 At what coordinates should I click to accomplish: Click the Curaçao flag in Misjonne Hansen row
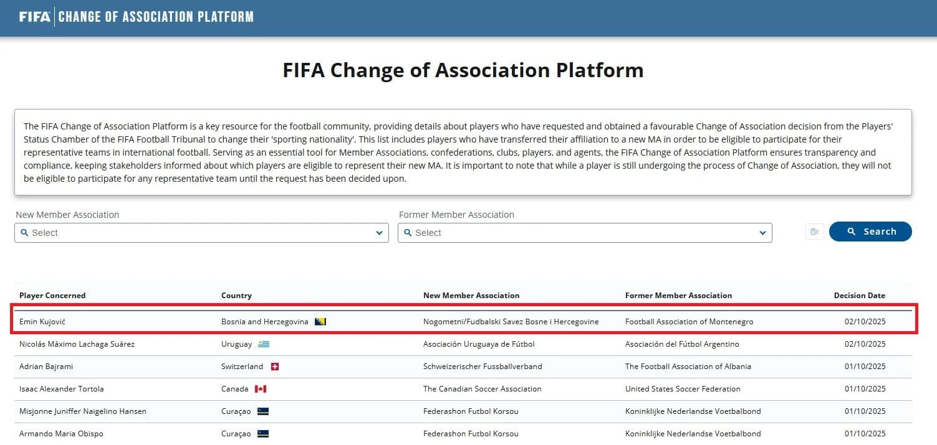pyautogui.click(x=262, y=411)
